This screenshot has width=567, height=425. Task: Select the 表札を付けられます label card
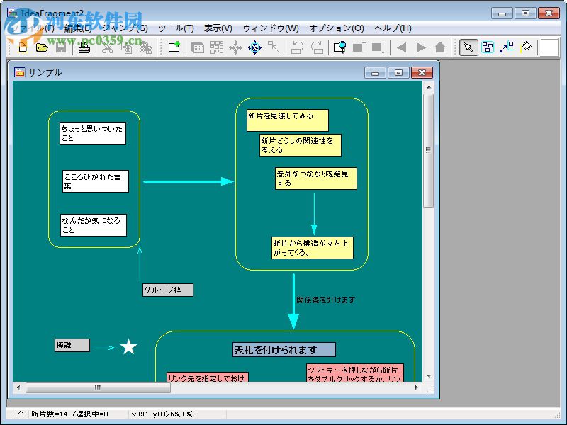click(286, 348)
